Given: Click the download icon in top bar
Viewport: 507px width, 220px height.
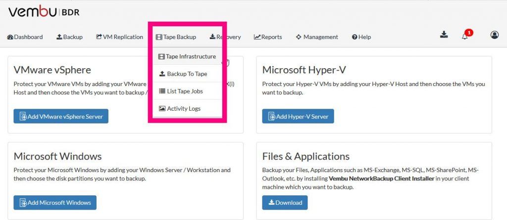Looking at the screenshot, I should tap(444, 35).
